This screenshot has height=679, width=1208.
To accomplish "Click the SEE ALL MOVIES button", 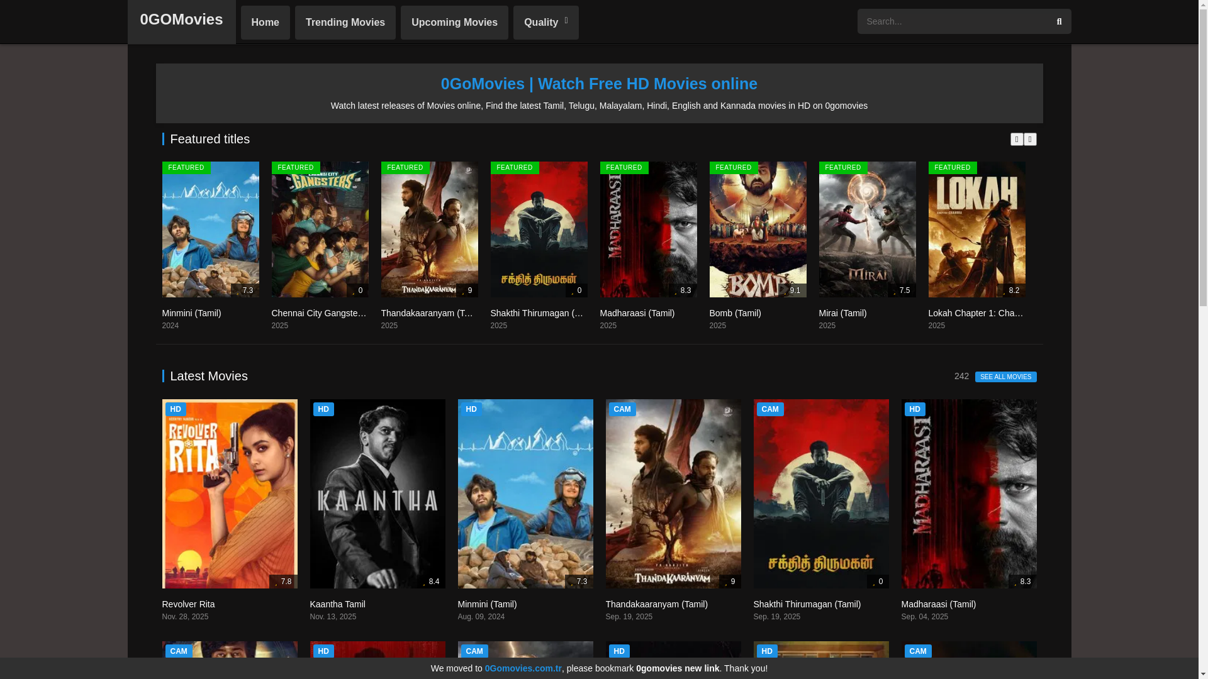I will point(1005,377).
